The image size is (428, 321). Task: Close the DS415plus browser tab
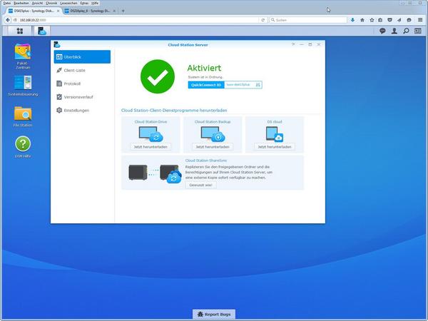[x=58, y=11]
